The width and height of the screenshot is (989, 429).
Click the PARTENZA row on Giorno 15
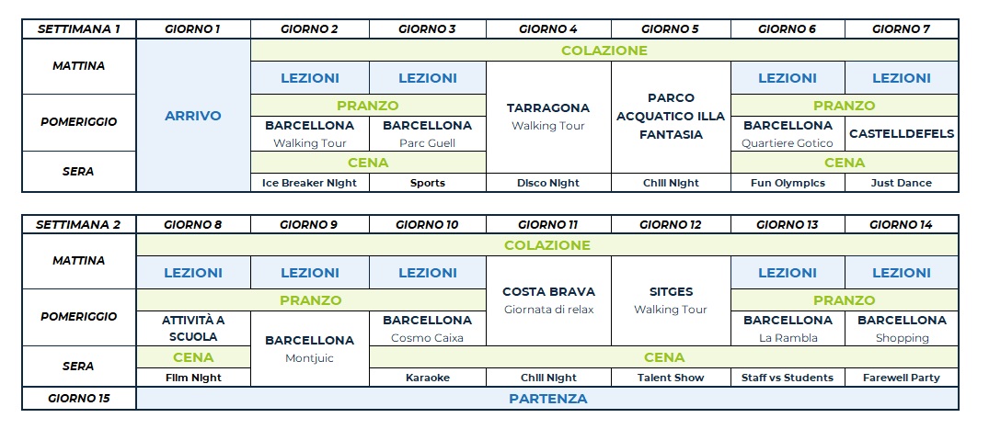tap(547, 399)
